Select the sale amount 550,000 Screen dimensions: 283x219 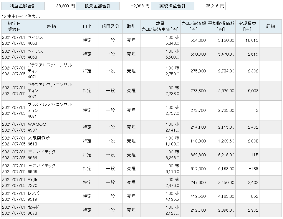(198, 54)
